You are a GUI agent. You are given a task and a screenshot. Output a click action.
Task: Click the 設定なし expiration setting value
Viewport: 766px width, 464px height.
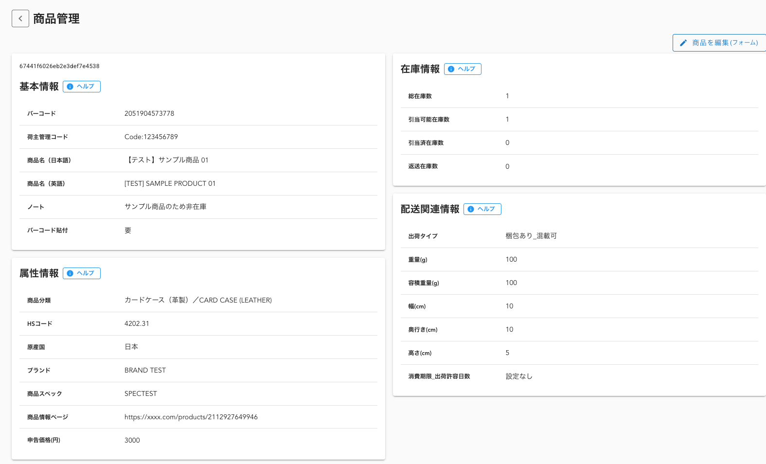pyautogui.click(x=519, y=376)
